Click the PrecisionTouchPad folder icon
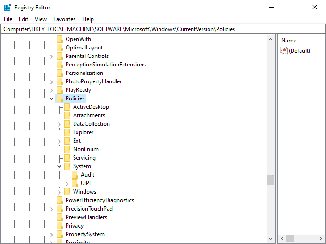 [59, 209]
